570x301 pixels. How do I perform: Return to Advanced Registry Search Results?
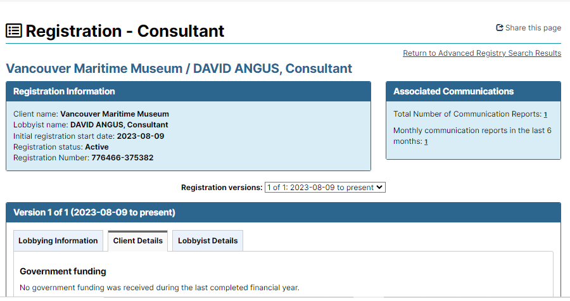click(x=482, y=53)
